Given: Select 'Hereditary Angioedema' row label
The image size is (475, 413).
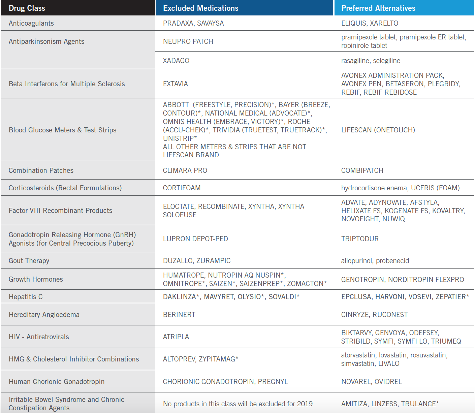Looking at the screenshot, I should [x=44, y=315].
